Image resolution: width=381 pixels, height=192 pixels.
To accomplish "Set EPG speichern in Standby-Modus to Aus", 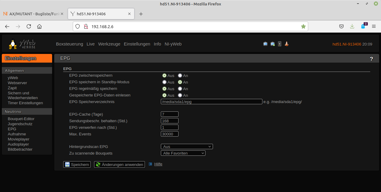I will click(x=164, y=82).
